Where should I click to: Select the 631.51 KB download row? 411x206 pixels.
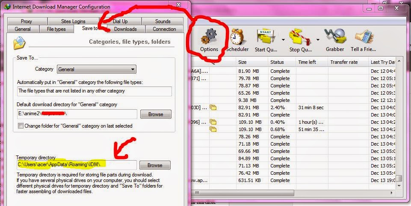click(293, 181)
